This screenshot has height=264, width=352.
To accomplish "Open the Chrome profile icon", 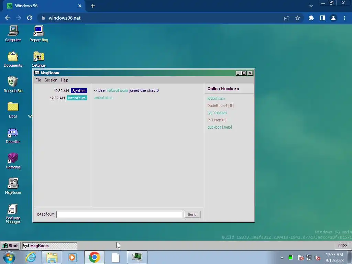I will [x=333, y=18].
